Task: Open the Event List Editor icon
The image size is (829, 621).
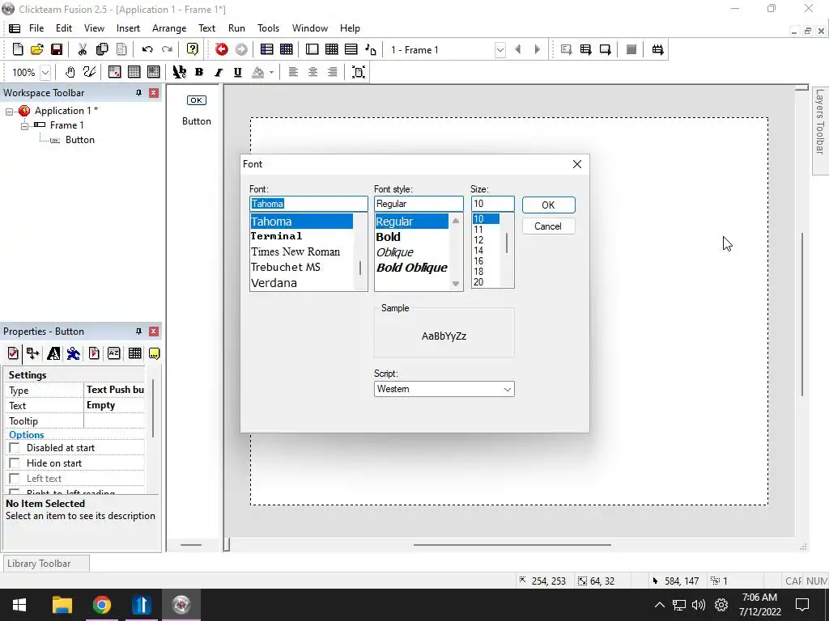Action: tap(351, 49)
